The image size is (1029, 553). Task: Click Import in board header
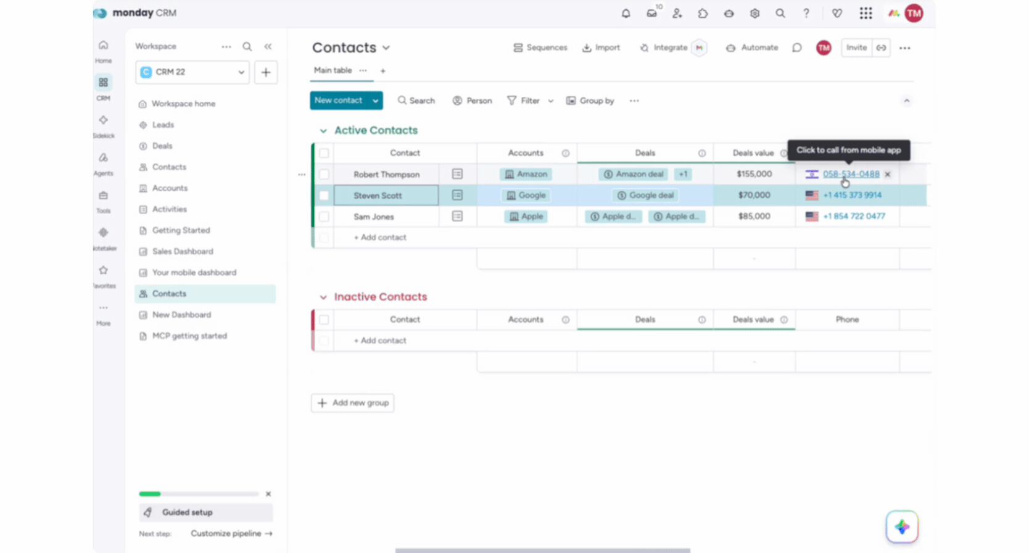coord(601,48)
